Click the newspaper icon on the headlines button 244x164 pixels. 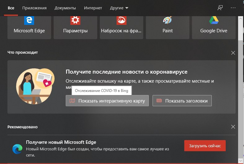pyautogui.click(x=159, y=101)
